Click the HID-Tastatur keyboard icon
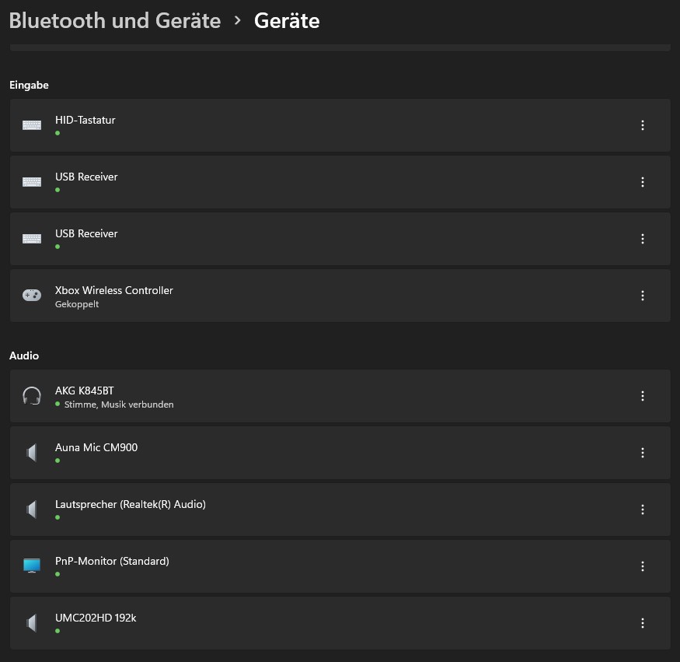Viewport: 680px width, 662px height. coord(32,125)
